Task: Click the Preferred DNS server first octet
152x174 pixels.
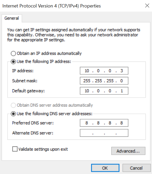Action: pos(87,123)
